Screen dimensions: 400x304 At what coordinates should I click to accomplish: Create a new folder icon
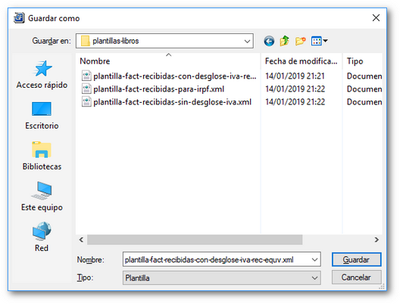300,41
